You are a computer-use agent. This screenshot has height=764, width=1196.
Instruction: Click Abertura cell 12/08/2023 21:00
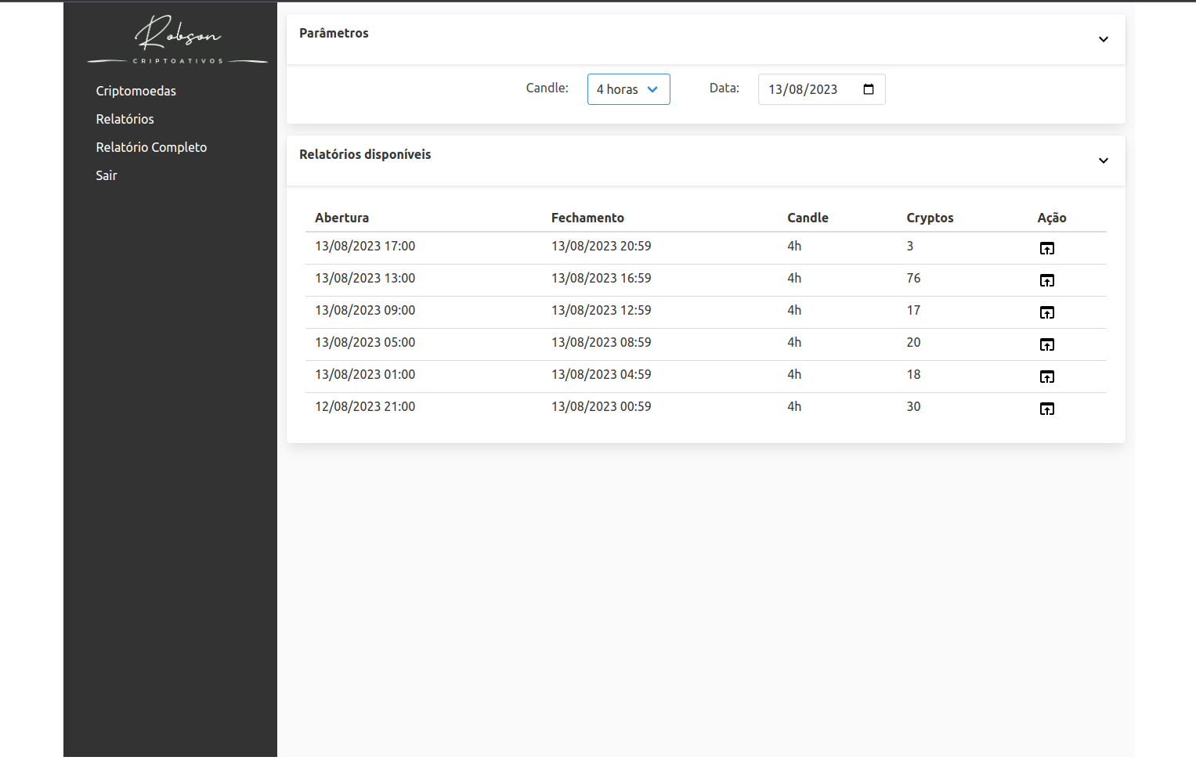(365, 406)
